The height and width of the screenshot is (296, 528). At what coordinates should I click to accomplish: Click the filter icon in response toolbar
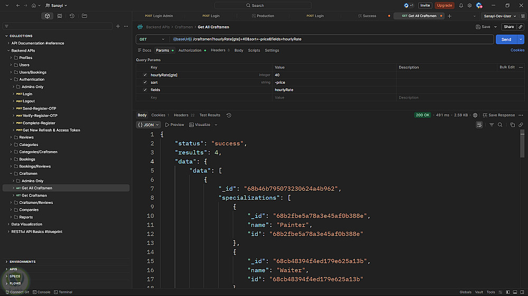point(492,125)
